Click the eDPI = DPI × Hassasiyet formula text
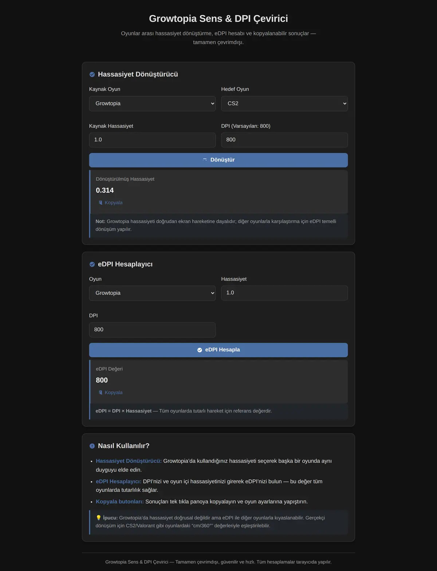This screenshot has width=437, height=571. (123, 411)
